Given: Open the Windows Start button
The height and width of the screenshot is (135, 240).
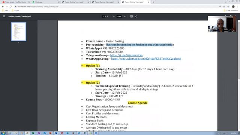Looking at the screenshot, I should coord(3,133).
